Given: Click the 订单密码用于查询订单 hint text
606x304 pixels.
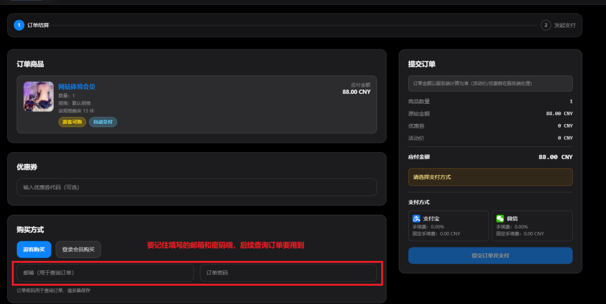Looking at the screenshot, I should pos(53,290).
